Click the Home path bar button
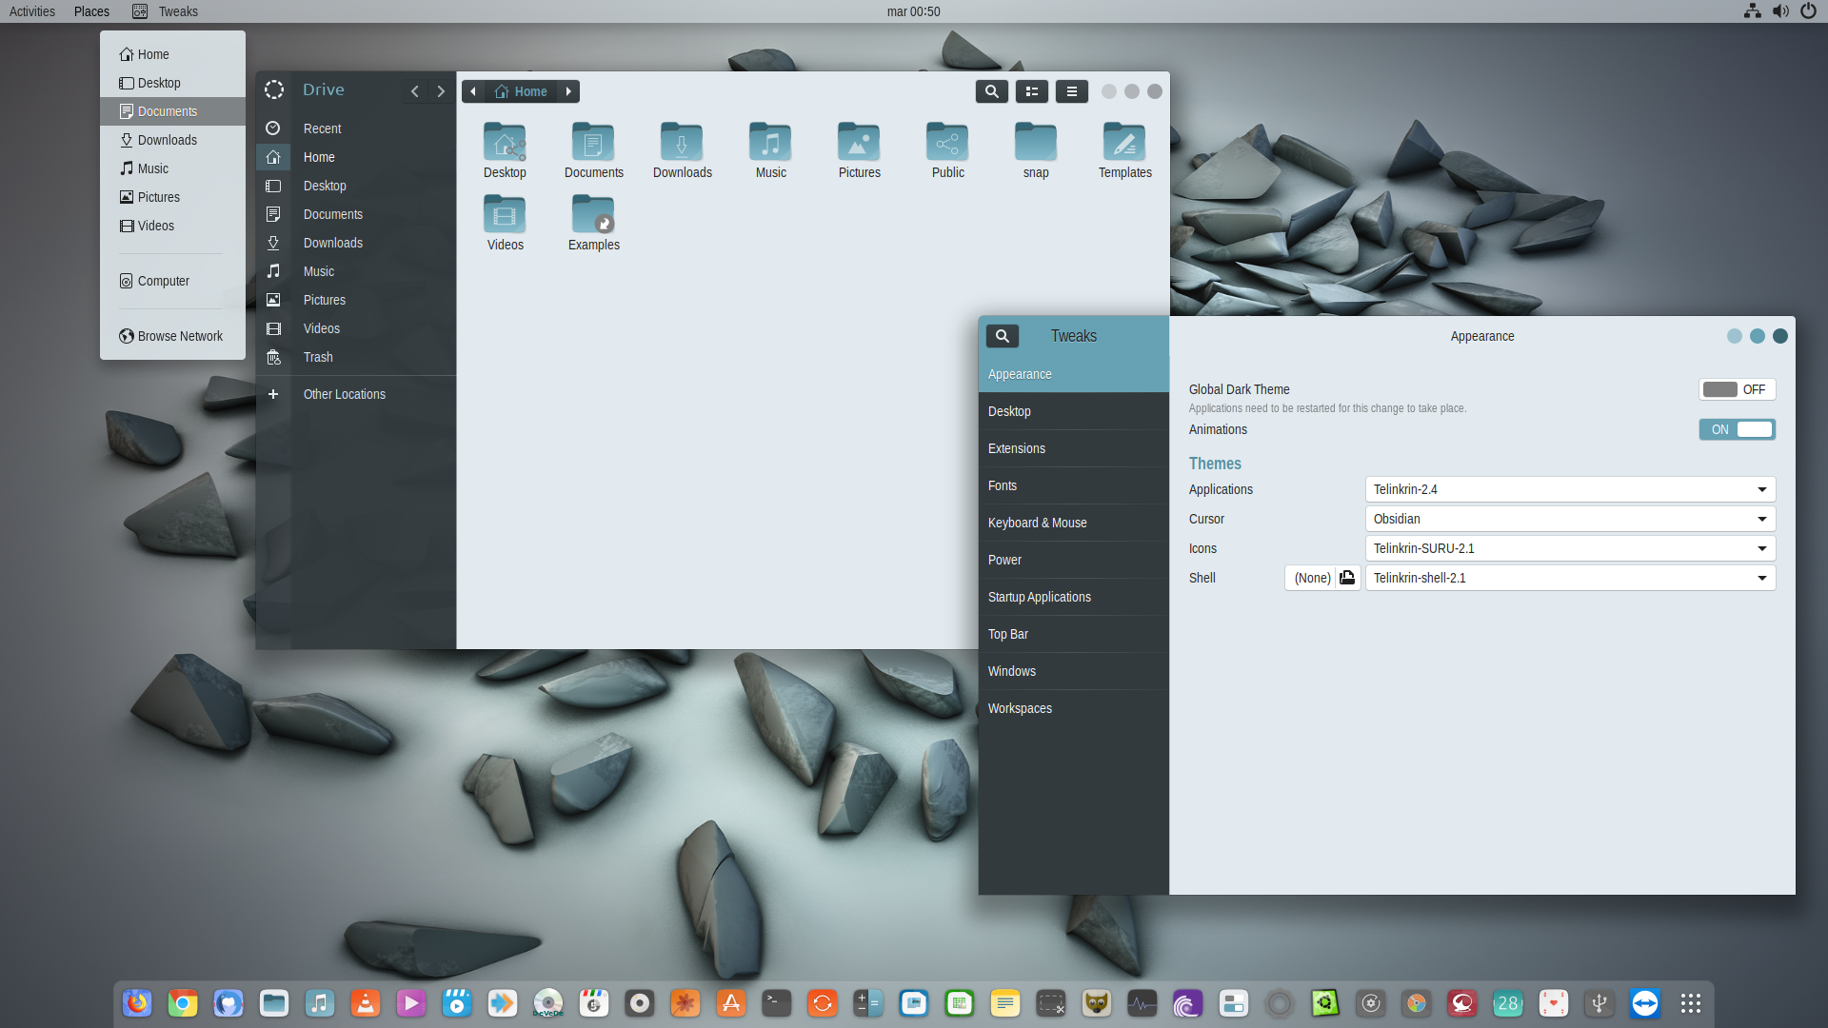This screenshot has height=1028, width=1828. [521, 91]
